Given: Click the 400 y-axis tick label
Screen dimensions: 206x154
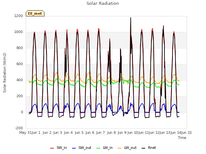Looking at the screenshot, I should pos(20,80).
